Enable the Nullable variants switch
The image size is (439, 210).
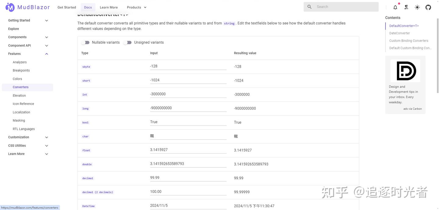(x=85, y=42)
